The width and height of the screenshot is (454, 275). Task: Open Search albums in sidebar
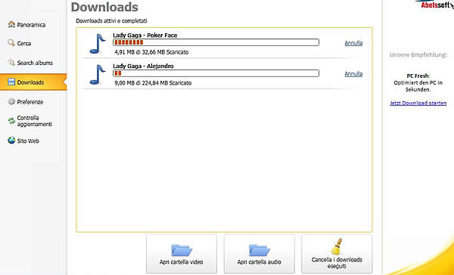35,63
